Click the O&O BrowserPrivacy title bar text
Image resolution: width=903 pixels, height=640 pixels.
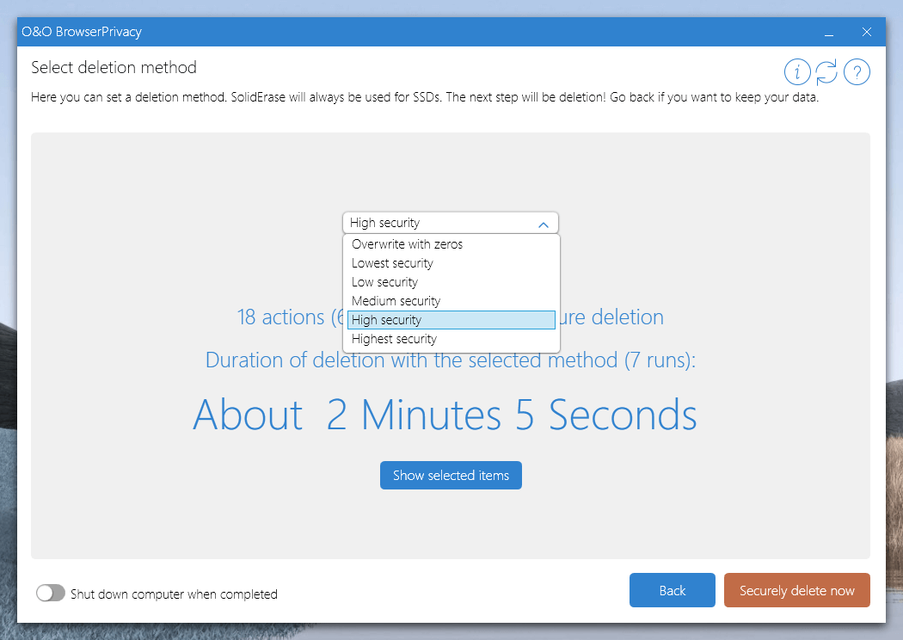coord(82,31)
